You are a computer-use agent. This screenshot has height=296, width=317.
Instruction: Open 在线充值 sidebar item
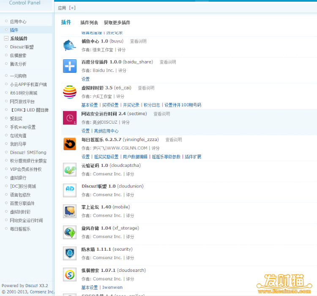18,136
